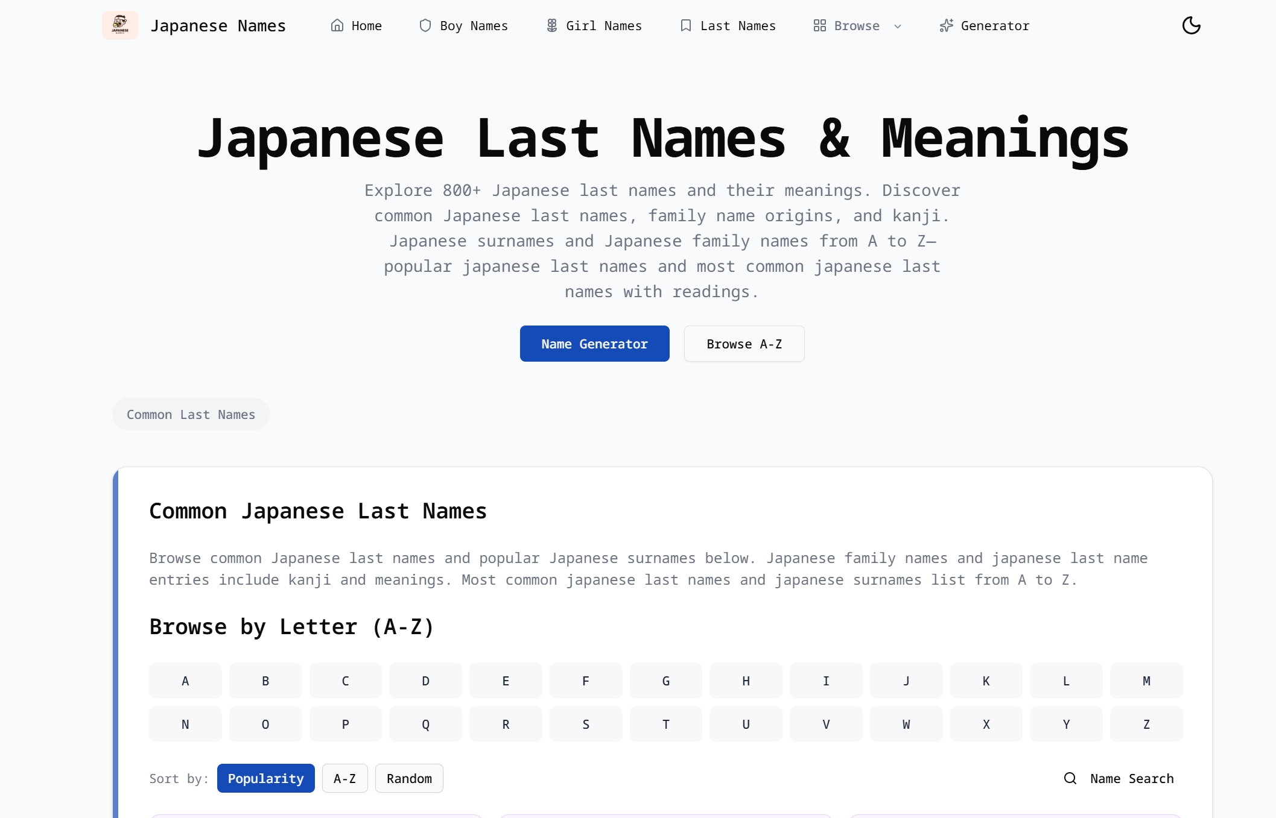Browse surnames starting with letter K

[986, 681]
